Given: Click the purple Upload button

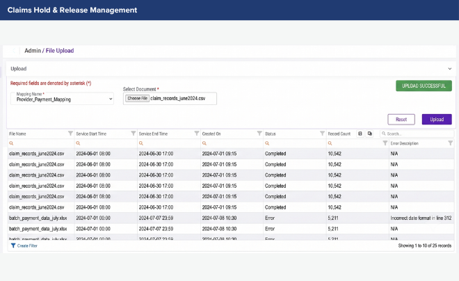Looking at the screenshot, I should (x=437, y=120).
